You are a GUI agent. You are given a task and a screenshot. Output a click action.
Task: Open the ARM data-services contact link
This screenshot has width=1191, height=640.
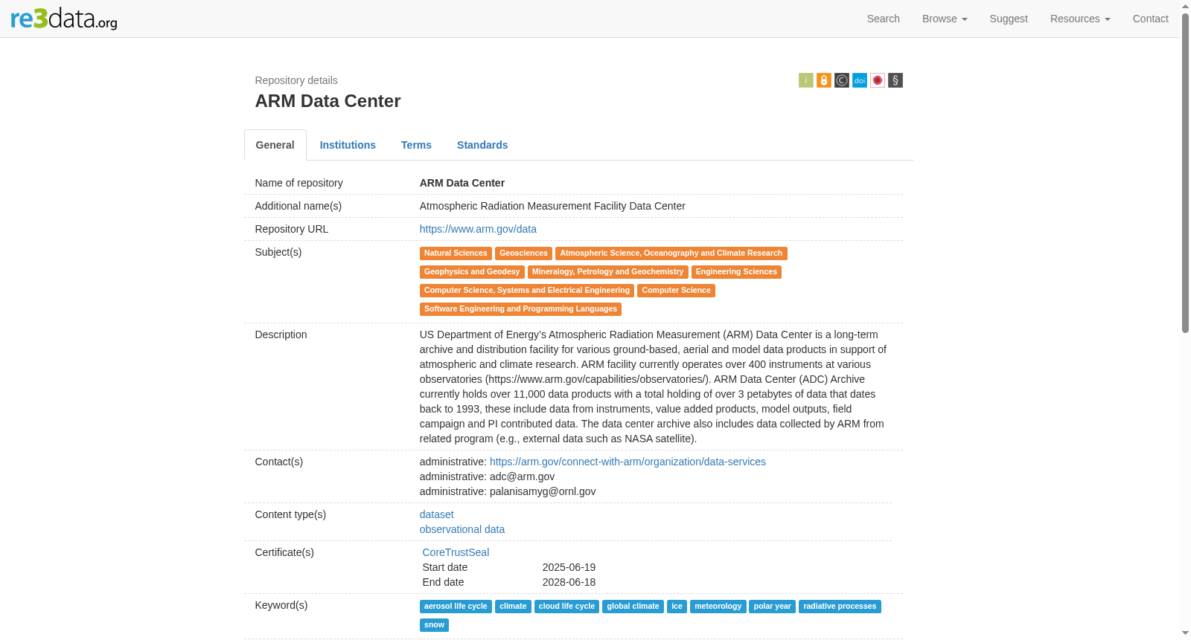pos(628,462)
